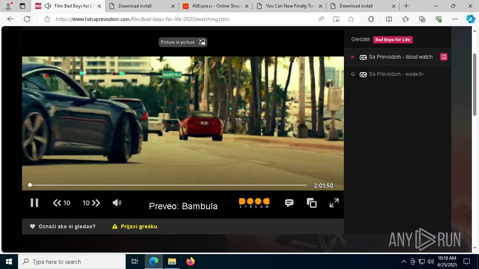The image size is (479, 269).
Task: Open the tab actions menu
Action: point(22,6)
